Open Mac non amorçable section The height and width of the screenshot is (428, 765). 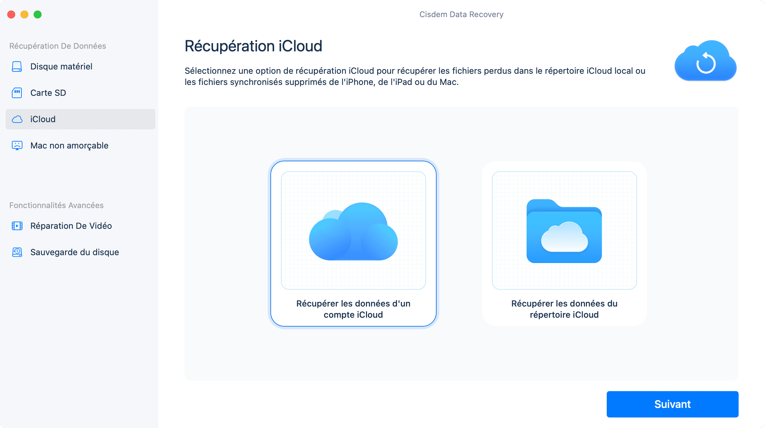click(x=80, y=146)
